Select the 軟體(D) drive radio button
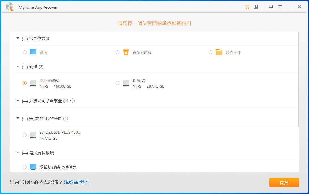Viewport: 309px width, 194px height. coord(118,83)
